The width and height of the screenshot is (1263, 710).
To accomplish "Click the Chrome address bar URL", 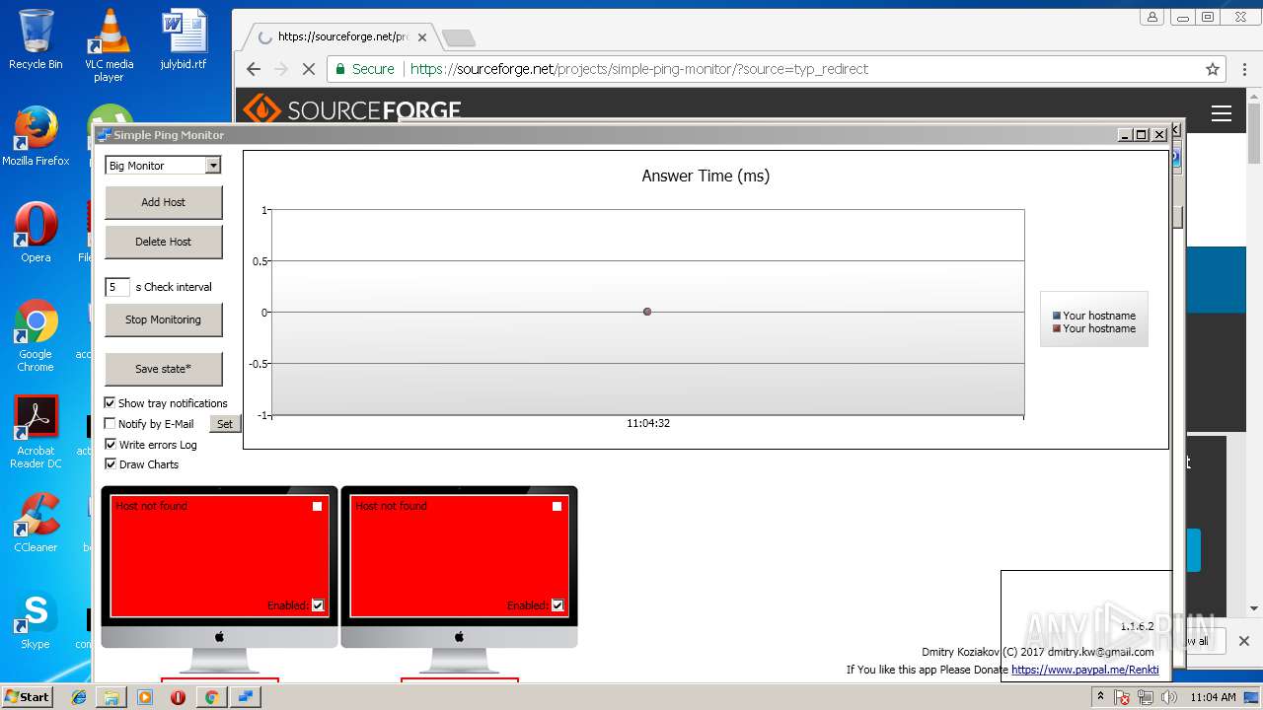I will click(x=639, y=69).
